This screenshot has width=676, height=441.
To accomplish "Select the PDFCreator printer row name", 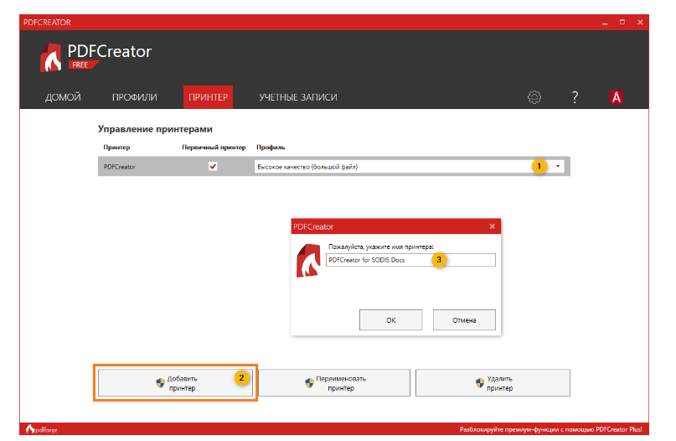I will 120,167.
